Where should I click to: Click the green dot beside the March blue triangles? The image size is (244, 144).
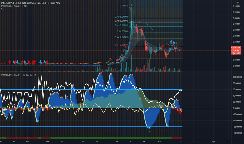176,43
